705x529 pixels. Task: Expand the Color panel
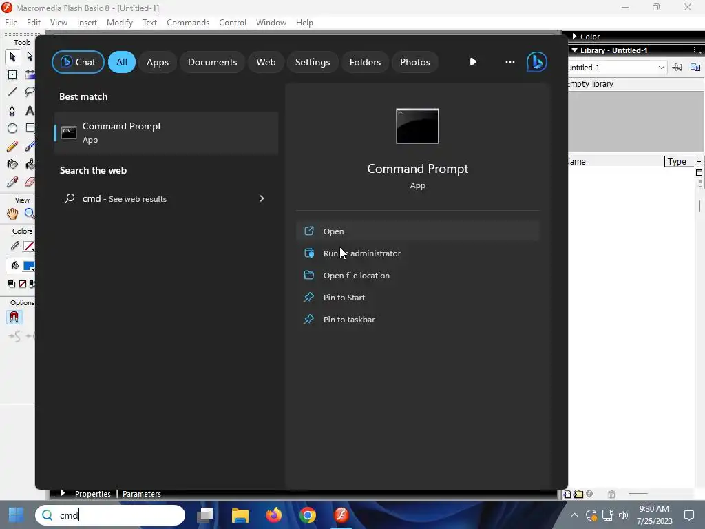point(574,36)
